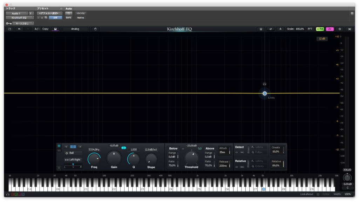Screen dimensions: 359x202
Task: Select the band 1 node on curve
Action: tap(265, 93)
